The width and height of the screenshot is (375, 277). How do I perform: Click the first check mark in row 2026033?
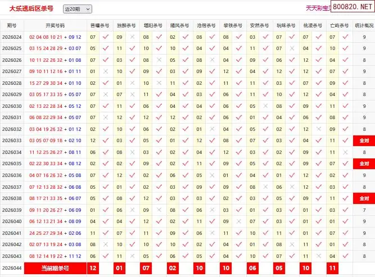pos(106,140)
